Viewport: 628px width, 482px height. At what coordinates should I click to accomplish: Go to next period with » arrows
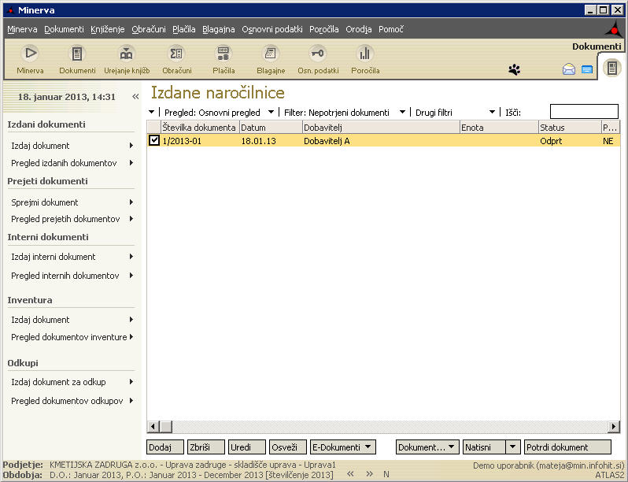coord(369,474)
